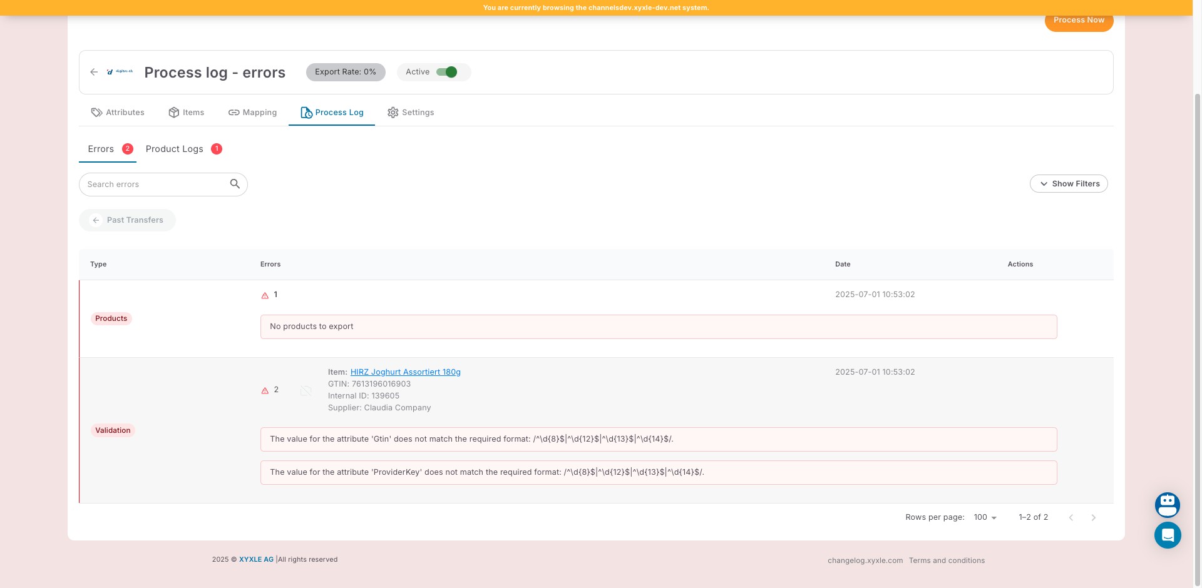
Task: Open the Rows per page dropdown
Action: (x=984, y=517)
